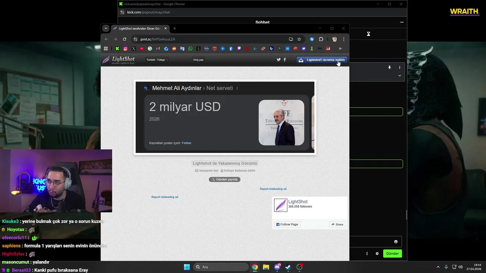Image resolution: width=486 pixels, height=273 pixels.
Task: Open the three-dot menu in the Sohbet header
Action: [402, 22]
